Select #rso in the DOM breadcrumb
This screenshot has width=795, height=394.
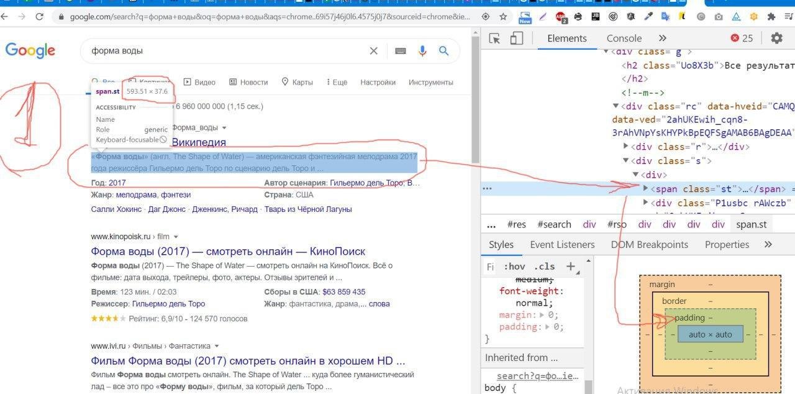[x=617, y=224]
